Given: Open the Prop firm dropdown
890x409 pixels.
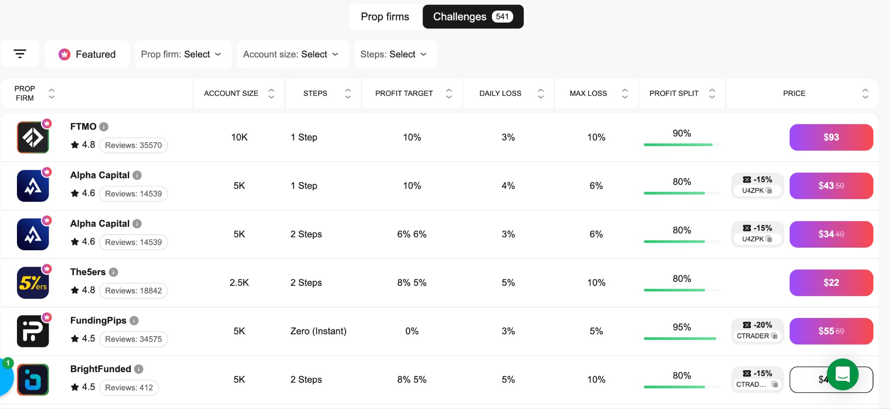Looking at the screenshot, I should (x=183, y=54).
